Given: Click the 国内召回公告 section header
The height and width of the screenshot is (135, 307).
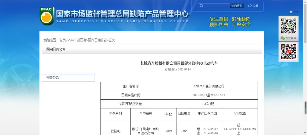Looking at the screenshot, I should tap(152, 49).
